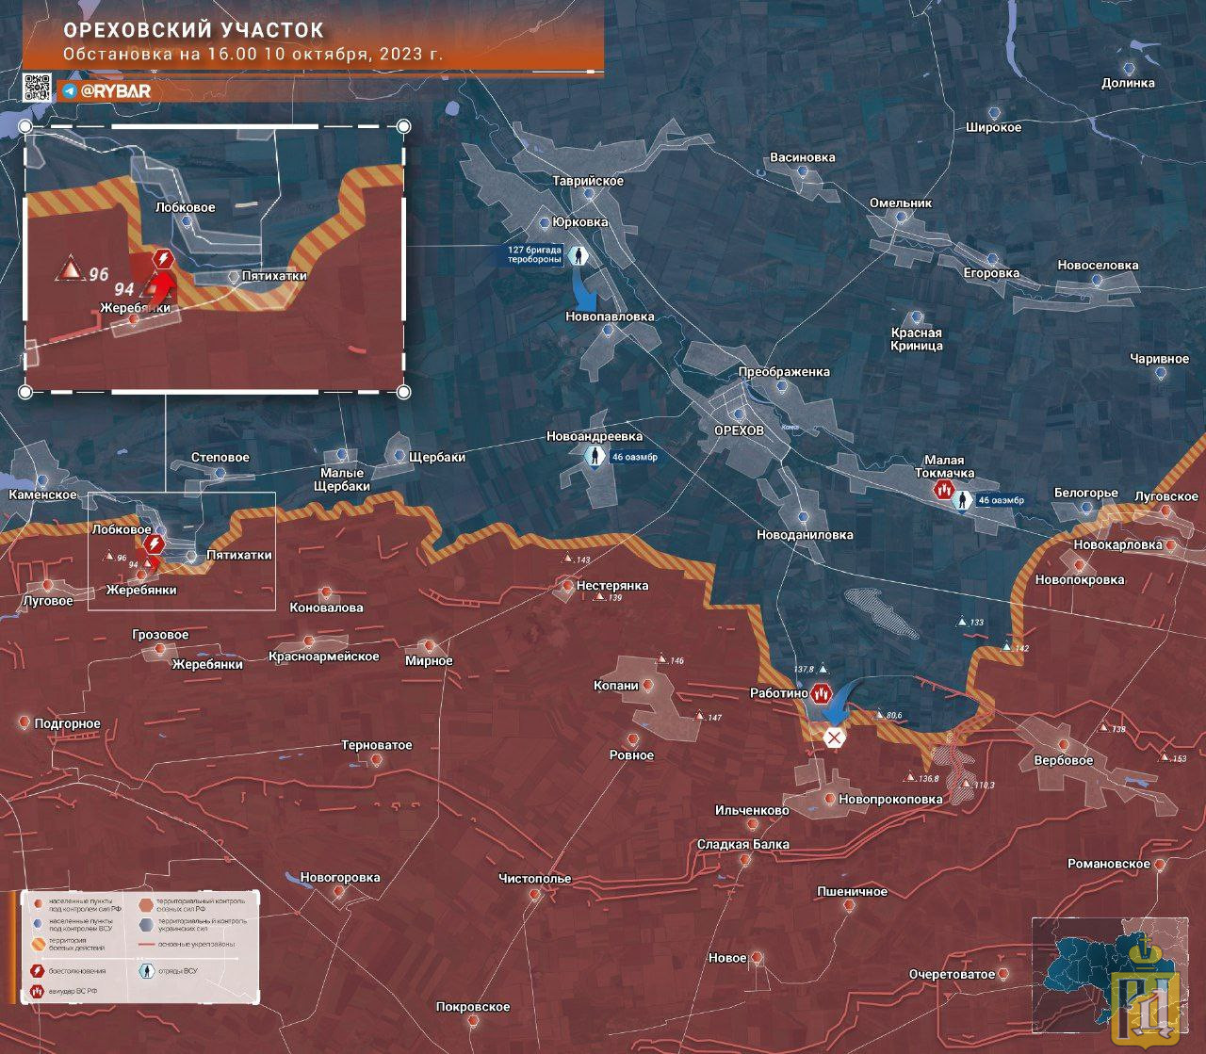Click the ВСУ-controlled settlements legend swatch
The image size is (1206, 1054).
(38, 923)
